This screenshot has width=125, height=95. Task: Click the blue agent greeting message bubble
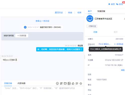tap(60, 49)
